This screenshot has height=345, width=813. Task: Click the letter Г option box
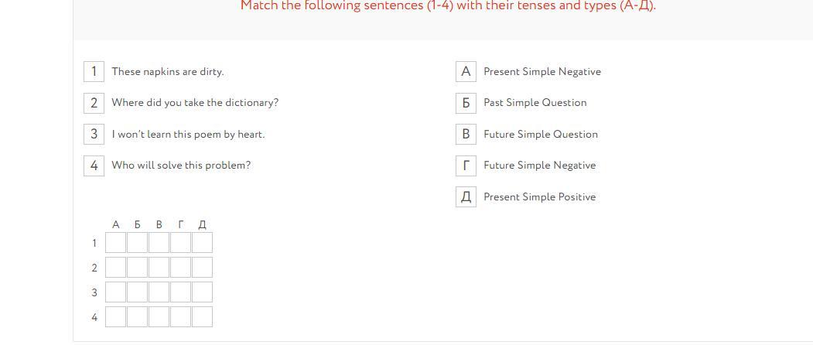(x=466, y=166)
